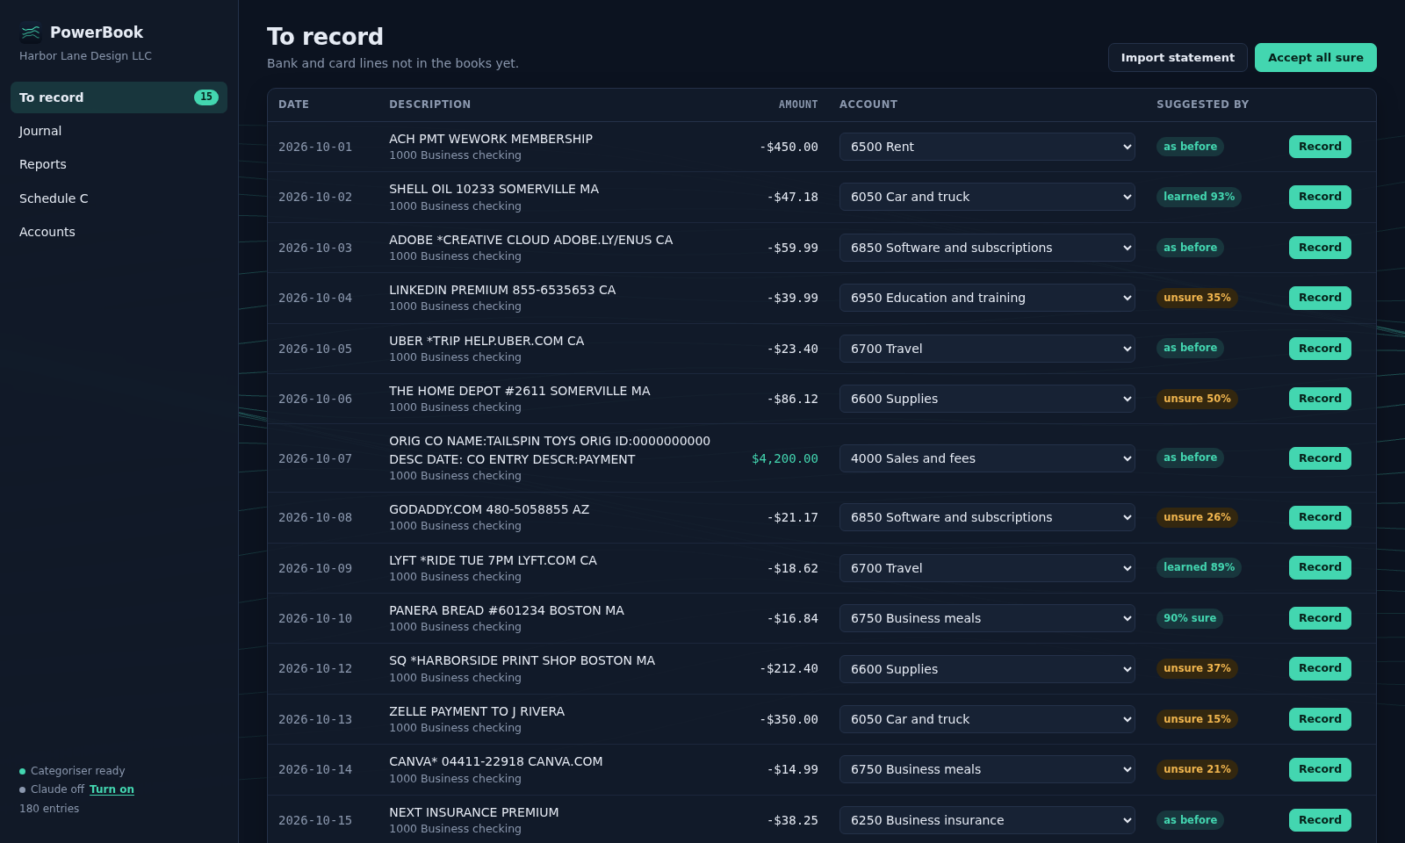Open the To record sidebar item
The image size is (1405, 843).
pos(119,97)
